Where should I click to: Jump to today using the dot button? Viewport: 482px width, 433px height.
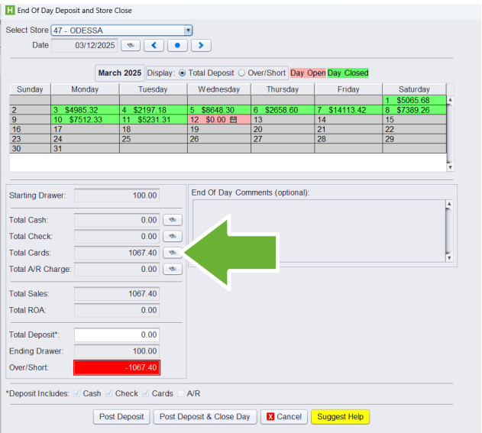click(177, 46)
